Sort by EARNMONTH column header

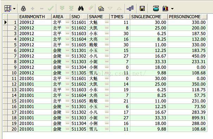[35, 17]
